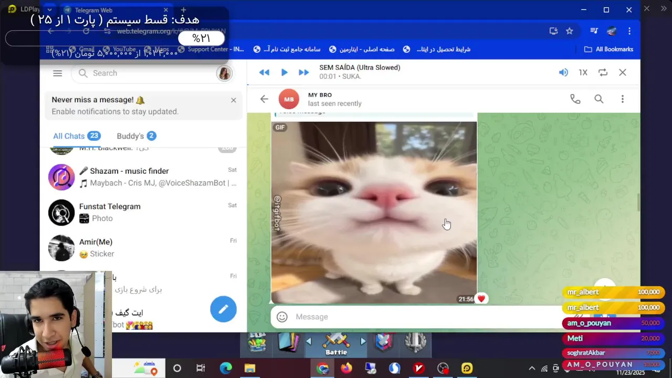Screen dimensions: 672x378
Task: Open the emoji picker
Action: [282, 317]
